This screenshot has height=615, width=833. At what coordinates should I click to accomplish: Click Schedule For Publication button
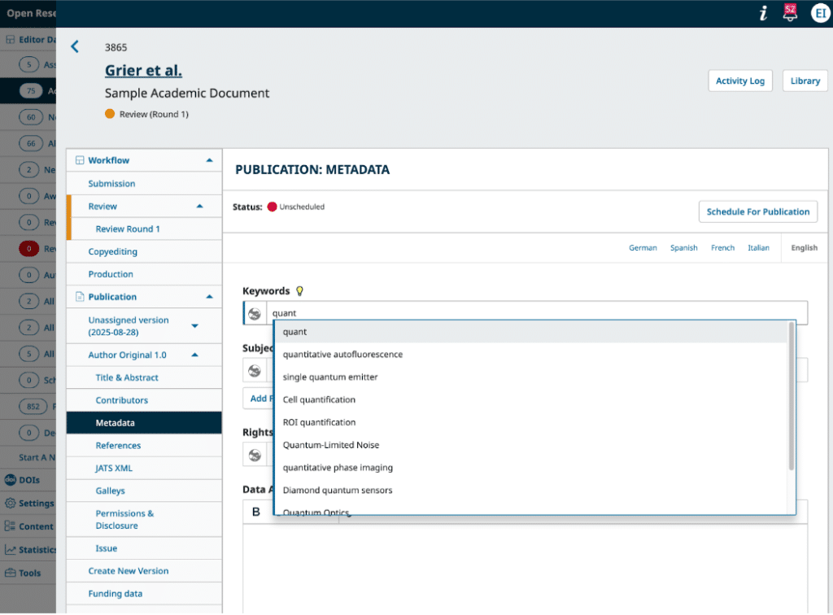click(757, 212)
